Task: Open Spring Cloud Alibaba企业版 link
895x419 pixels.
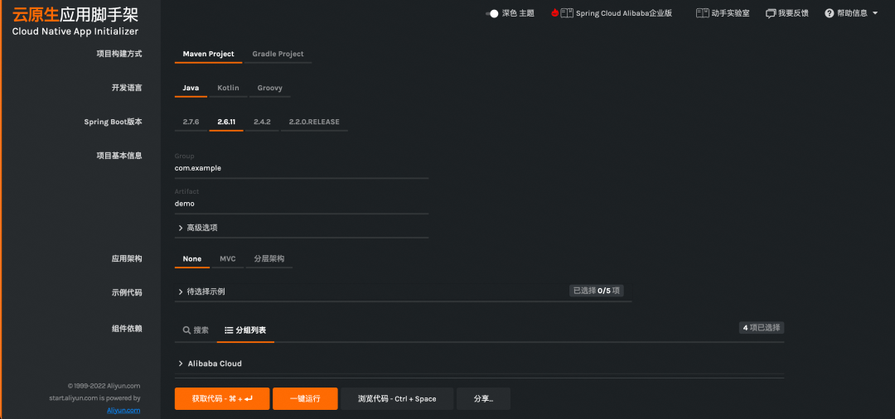Action: click(624, 13)
